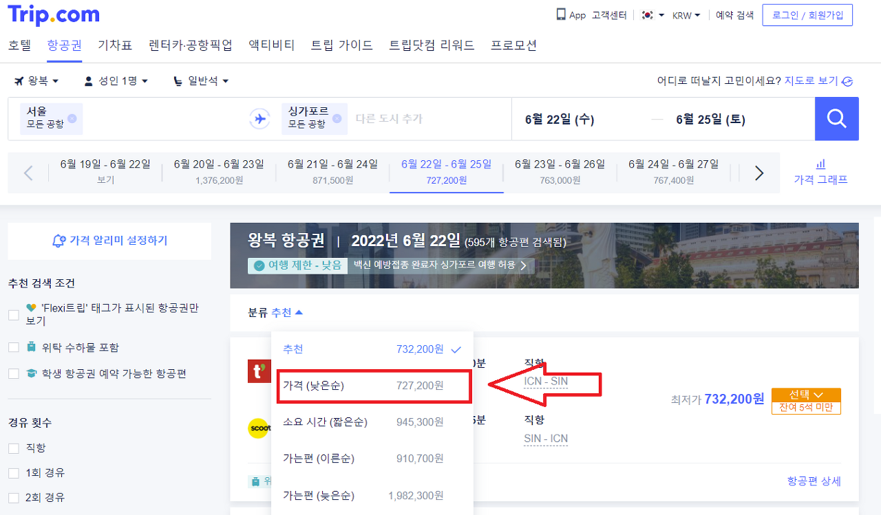Click the 로그인/회원가입 button

coord(807,14)
